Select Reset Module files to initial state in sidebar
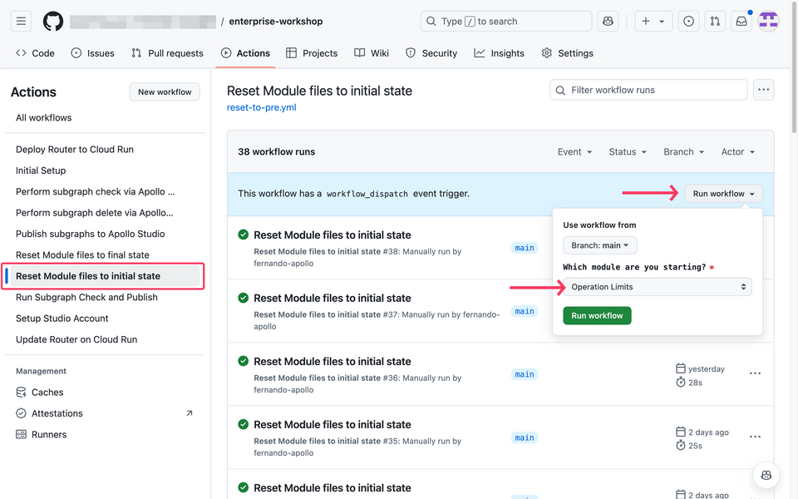Screen dimensions: 798x499 click(106, 276)
